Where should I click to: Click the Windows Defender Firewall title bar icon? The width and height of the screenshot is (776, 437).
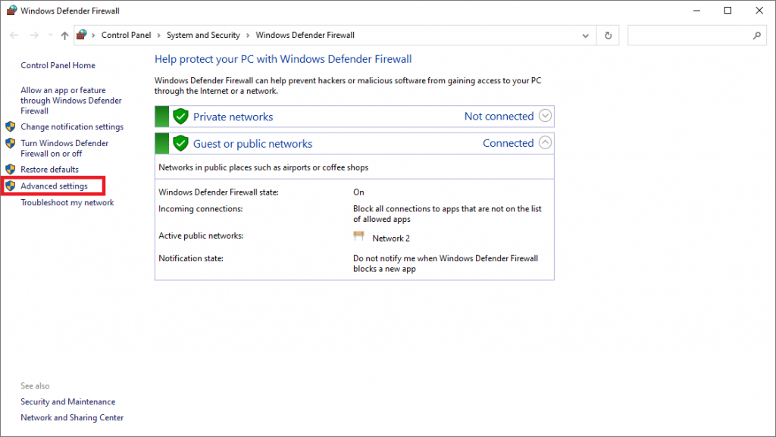coord(10,10)
